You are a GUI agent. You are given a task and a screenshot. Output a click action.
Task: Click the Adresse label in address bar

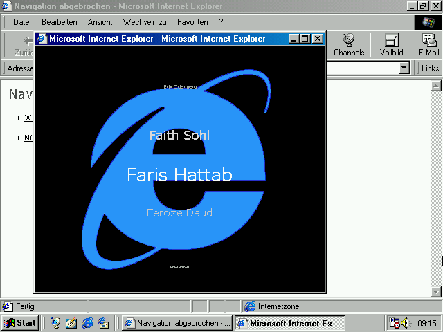coord(20,68)
